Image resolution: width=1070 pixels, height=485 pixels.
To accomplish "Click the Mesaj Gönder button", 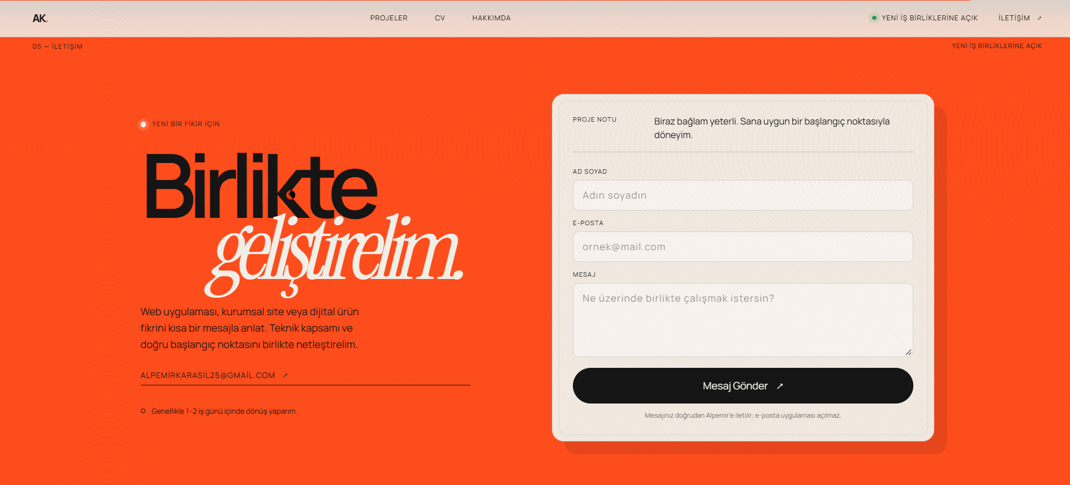I will point(743,386).
